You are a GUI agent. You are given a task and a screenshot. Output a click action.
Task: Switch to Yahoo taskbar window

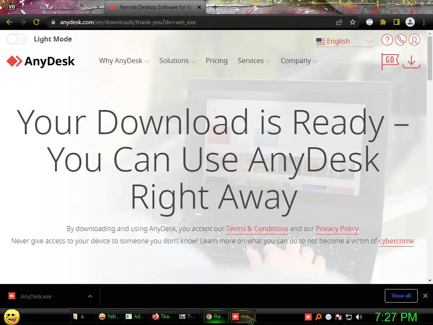pos(110,317)
